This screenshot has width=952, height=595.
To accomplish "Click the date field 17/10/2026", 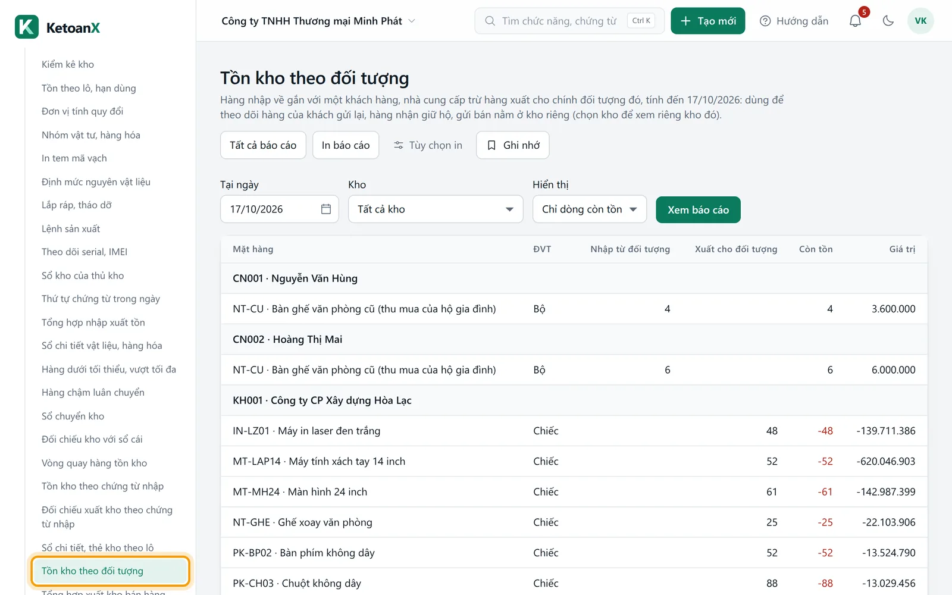I will point(280,209).
